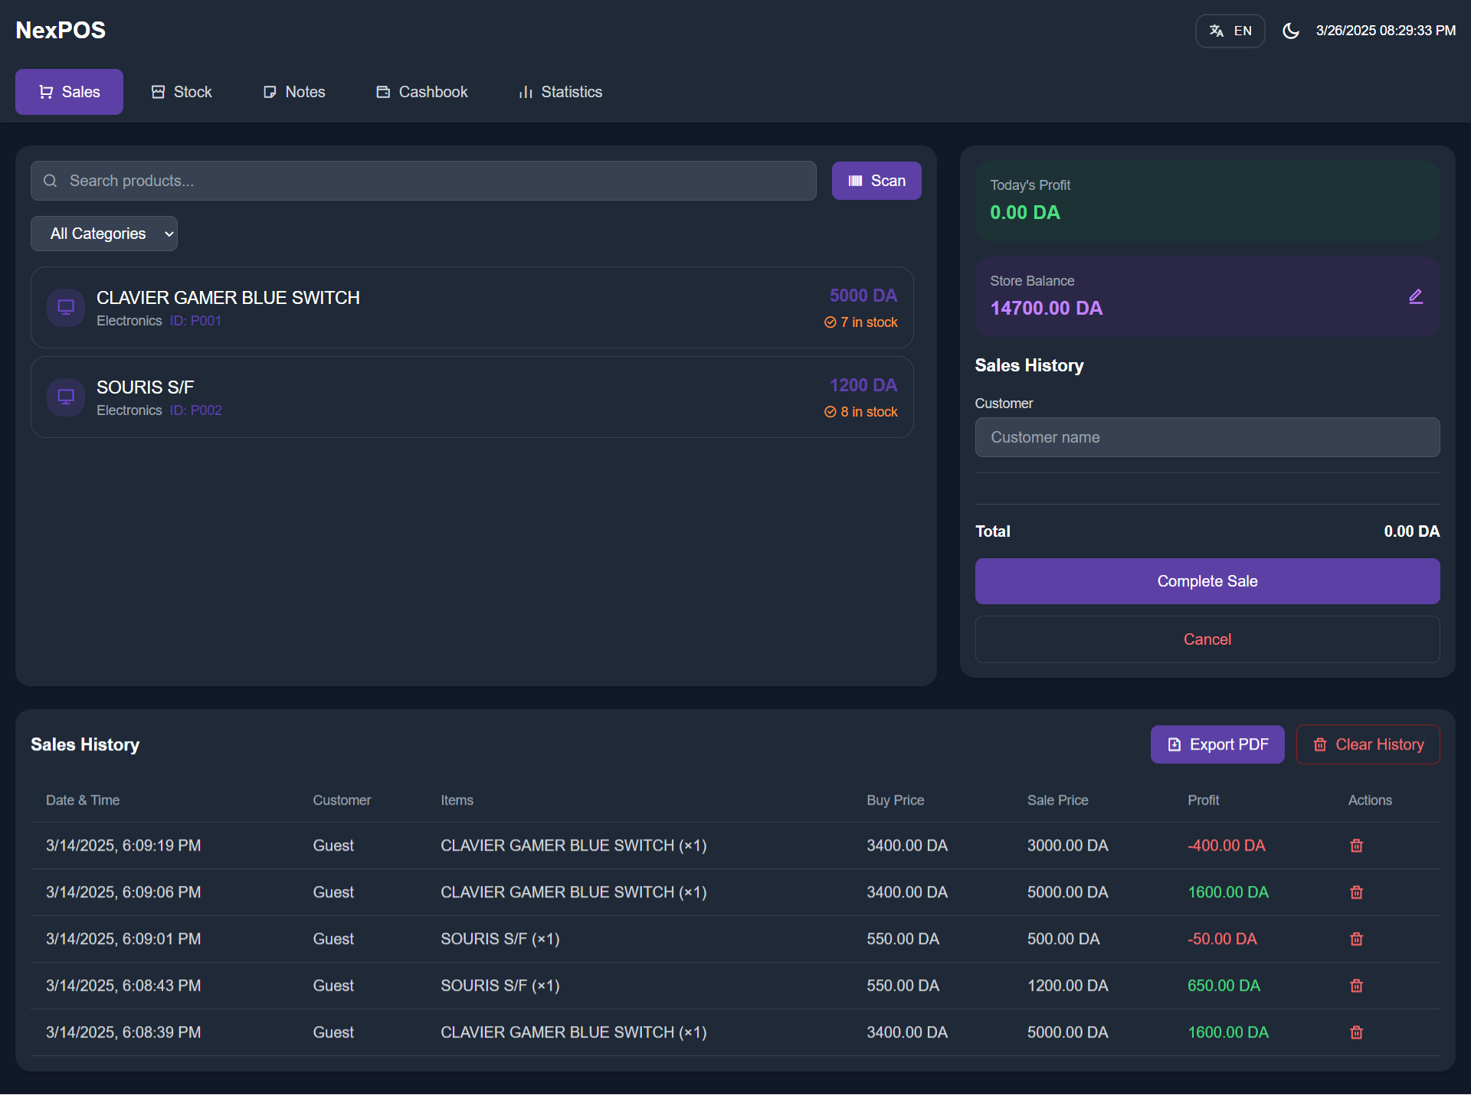Expand the All Categories dropdown
This screenshot has width=1471, height=1095.
[104, 234]
